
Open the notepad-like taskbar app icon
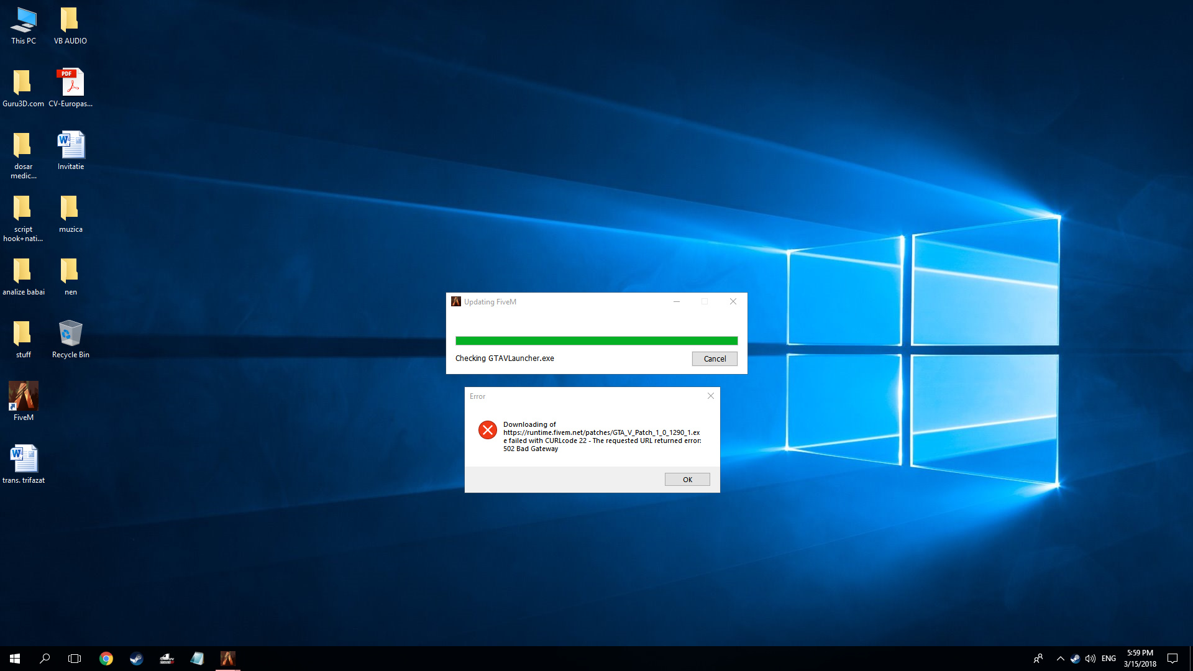pos(197,659)
